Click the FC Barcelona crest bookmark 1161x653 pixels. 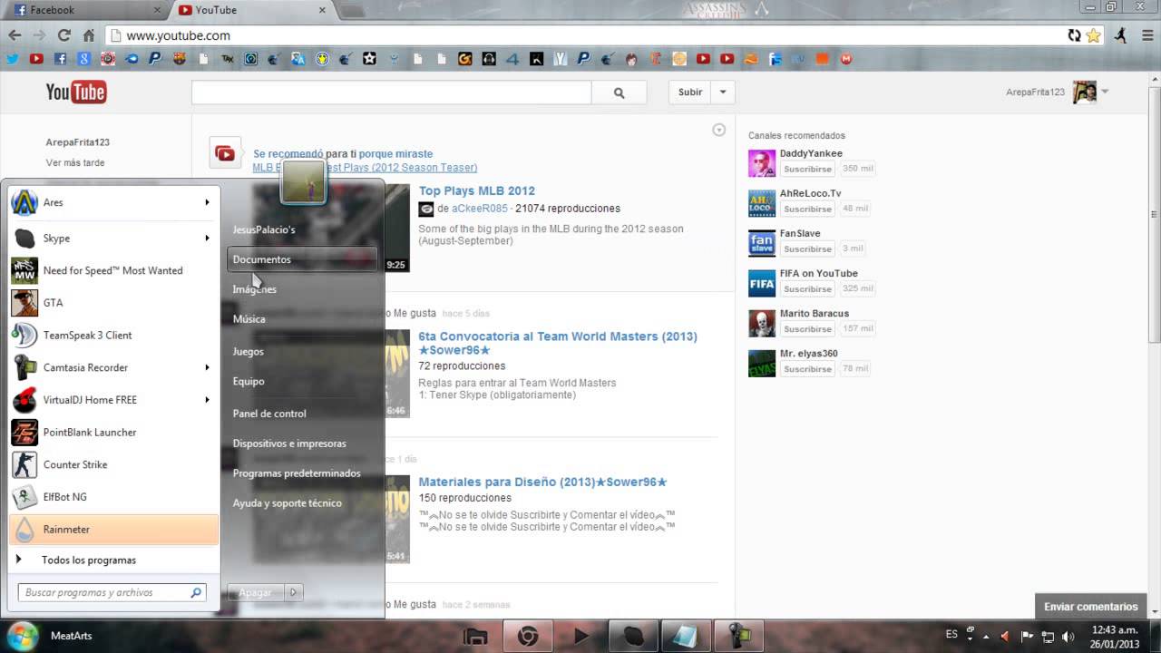(180, 59)
